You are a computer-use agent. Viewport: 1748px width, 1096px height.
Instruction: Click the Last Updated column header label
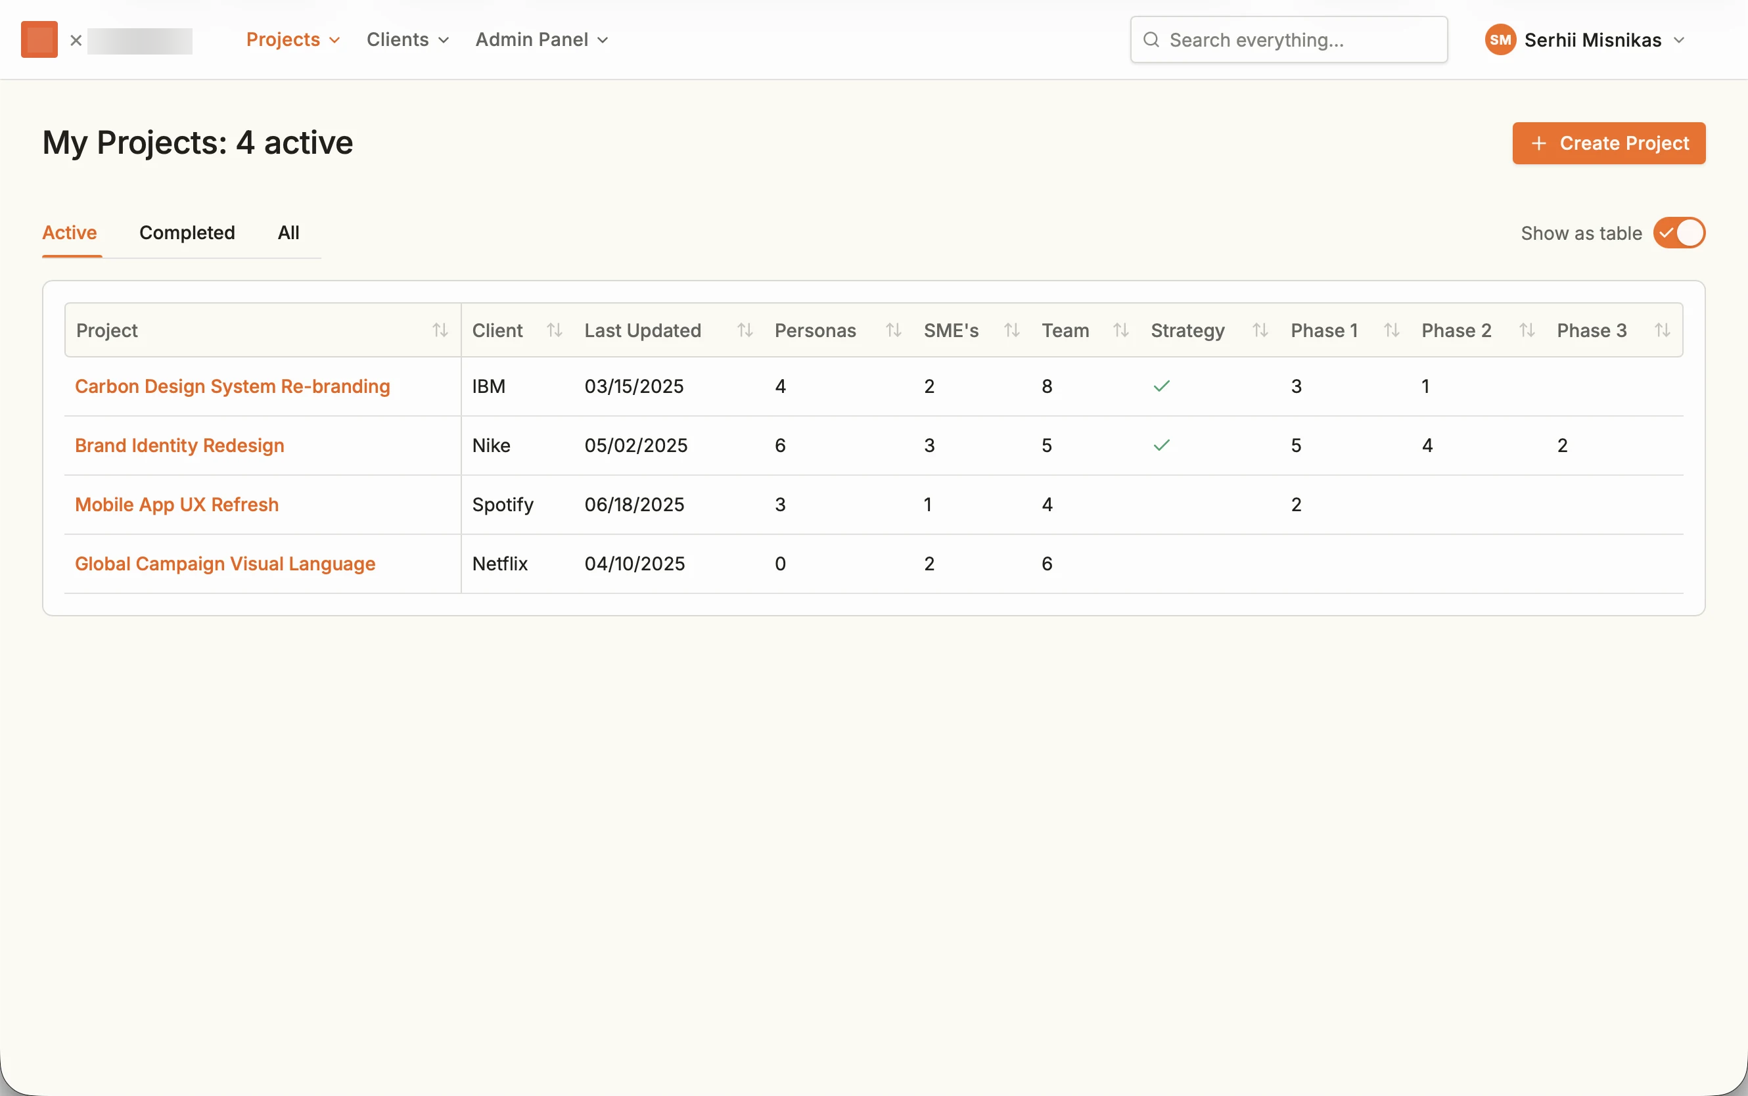coord(643,331)
